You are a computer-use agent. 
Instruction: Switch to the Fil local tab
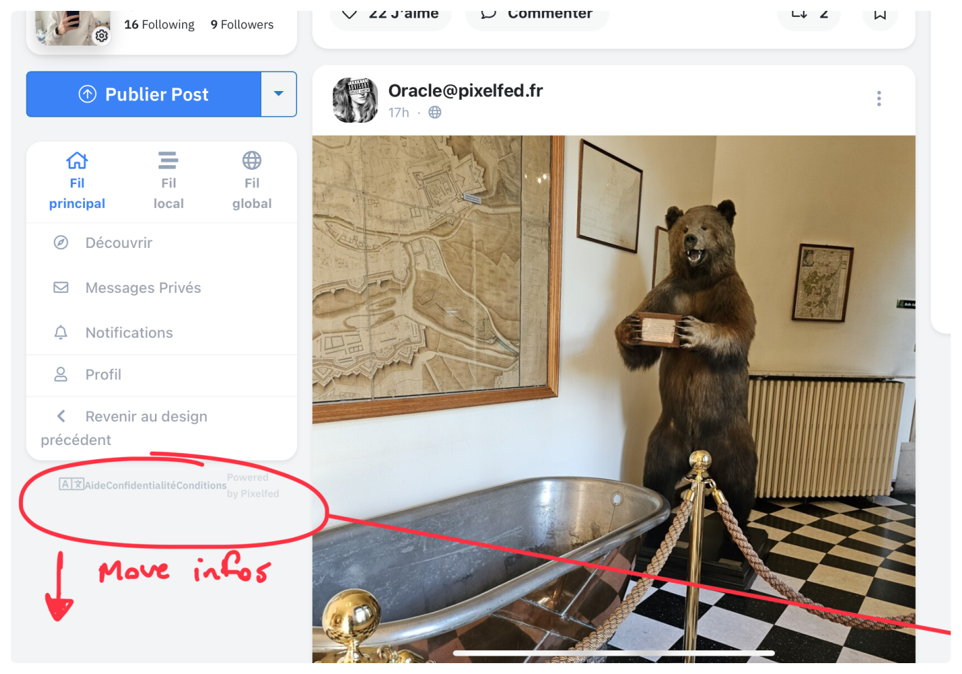coord(168,181)
